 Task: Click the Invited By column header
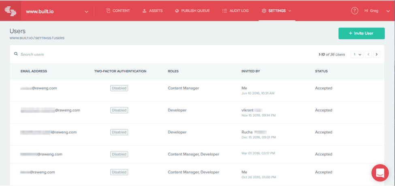251,71
